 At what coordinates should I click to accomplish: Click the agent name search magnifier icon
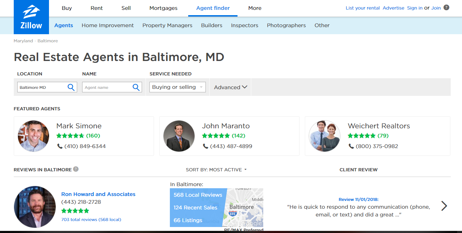pyautogui.click(x=136, y=87)
